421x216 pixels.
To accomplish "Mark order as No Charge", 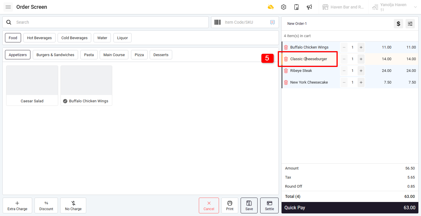I will click(x=73, y=205).
